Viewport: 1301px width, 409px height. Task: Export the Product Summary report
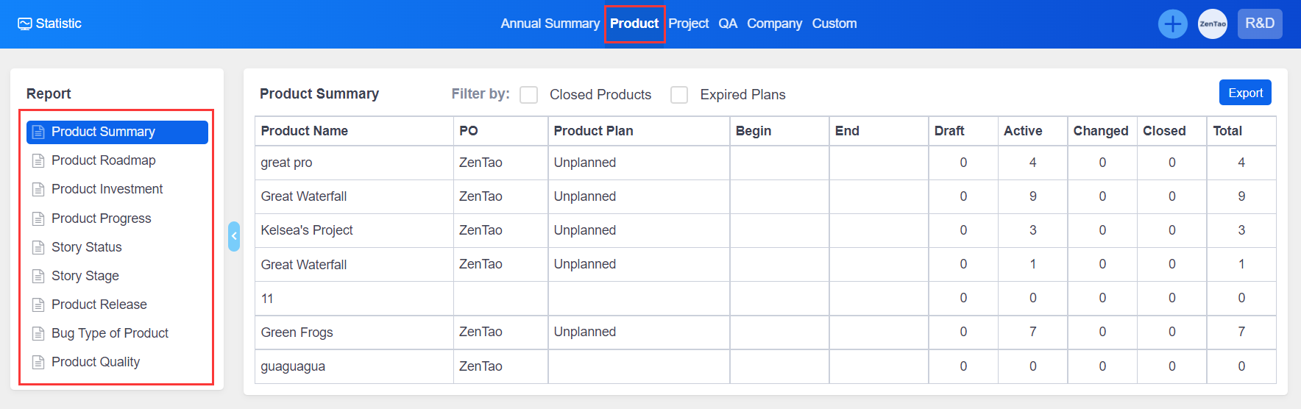tap(1244, 93)
